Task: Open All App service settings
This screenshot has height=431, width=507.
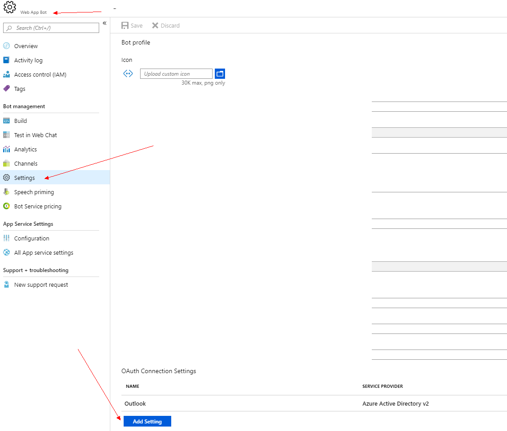Action: point(44,252)
